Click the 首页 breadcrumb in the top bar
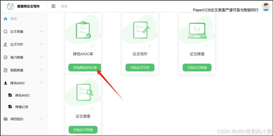273x136 pixels. tap(64, 7)
